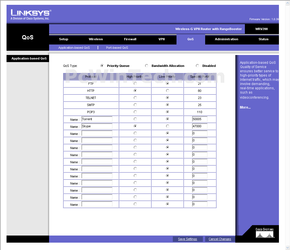Set Skype to Low Priority
Image resolution: width=290 pixels, height=250 pixels.
point(168,126)
